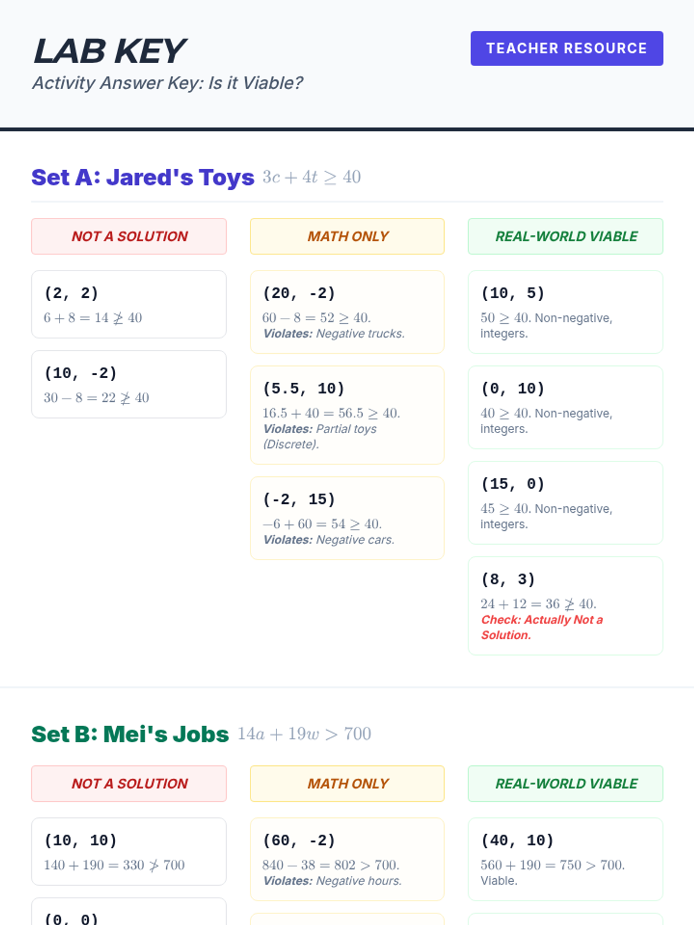Select Set A's Not a Solution column header
694x925 pixels.
click(x=129, y=236)
